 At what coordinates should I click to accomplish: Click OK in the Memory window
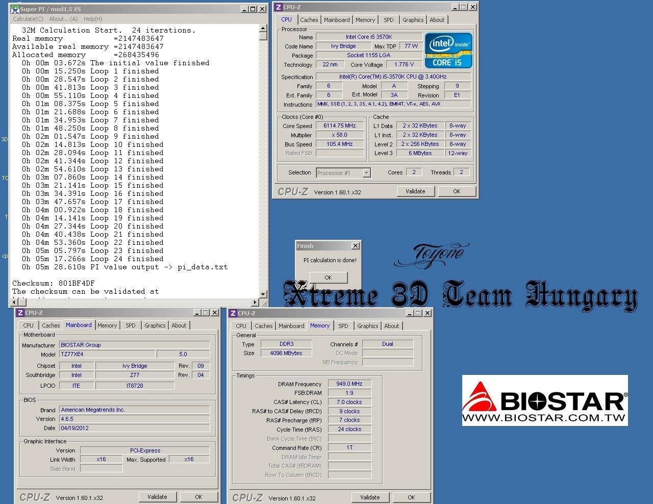click(411, 497)
